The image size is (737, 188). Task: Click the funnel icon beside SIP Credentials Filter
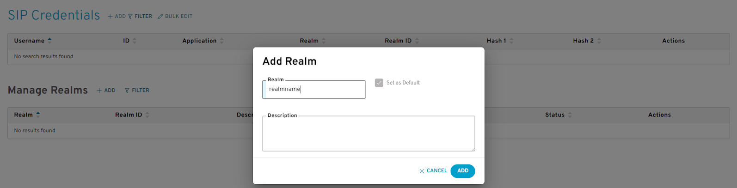(130, 16)
